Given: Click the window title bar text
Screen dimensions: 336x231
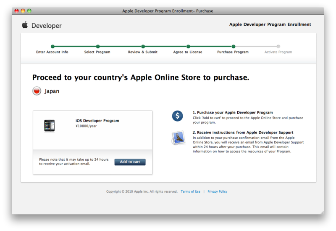Looking at the screenshot, I should 168,11.
